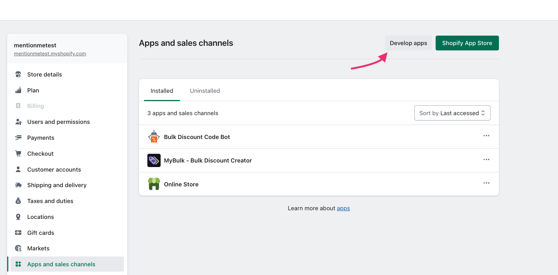Click the Markets globe icon

(18, 248)
